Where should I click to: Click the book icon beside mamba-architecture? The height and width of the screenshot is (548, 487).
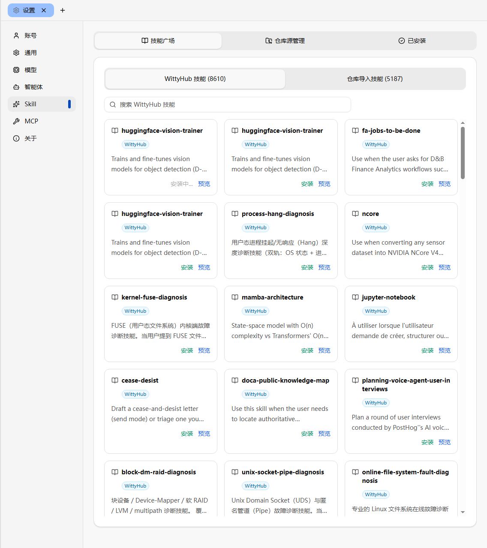[x=235, y=297]
